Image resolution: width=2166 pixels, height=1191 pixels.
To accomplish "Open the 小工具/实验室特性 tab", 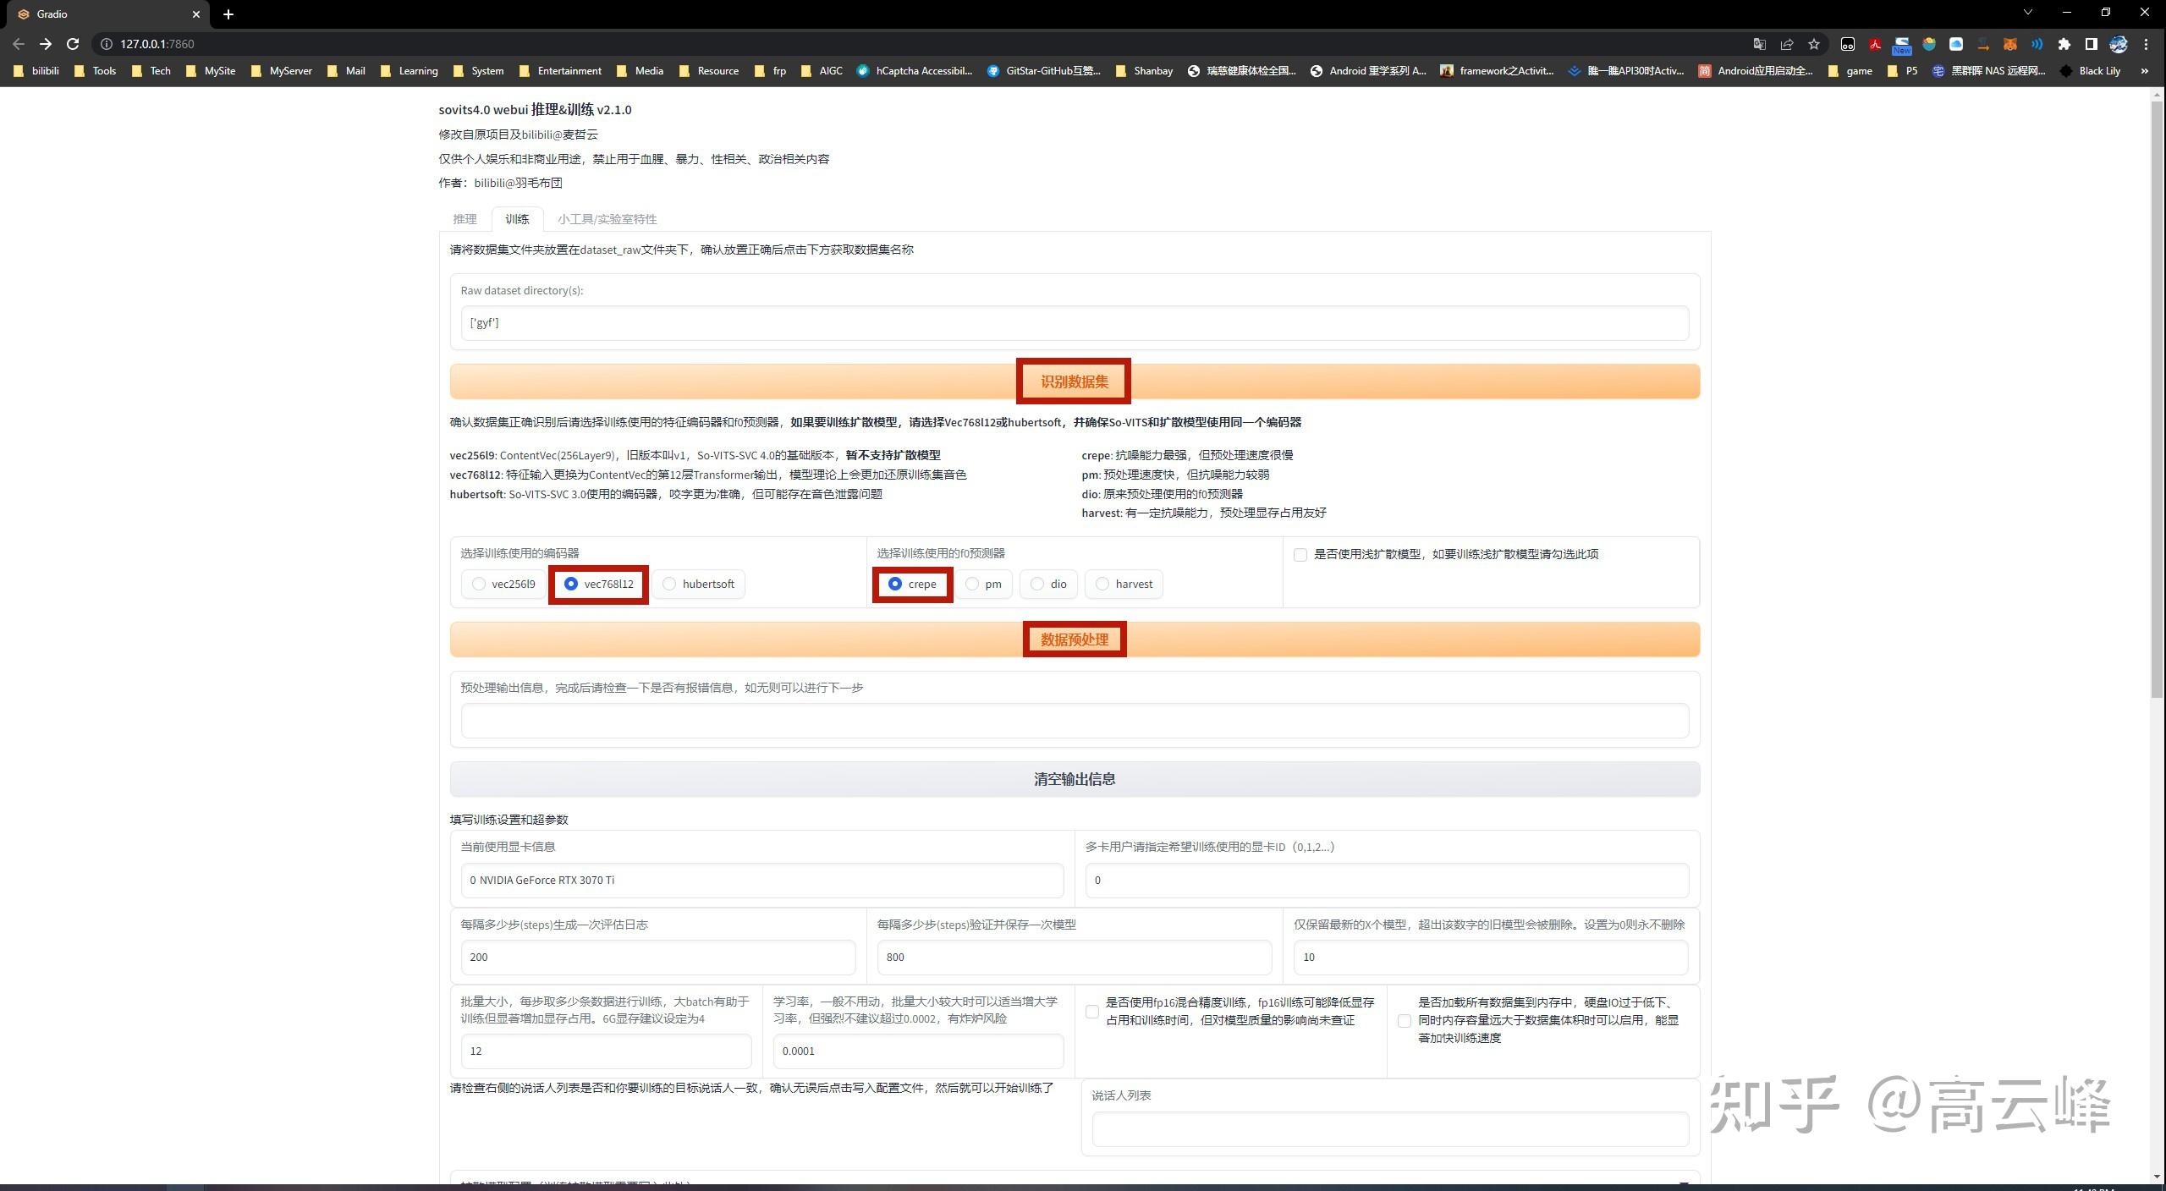I will point(607,219).
